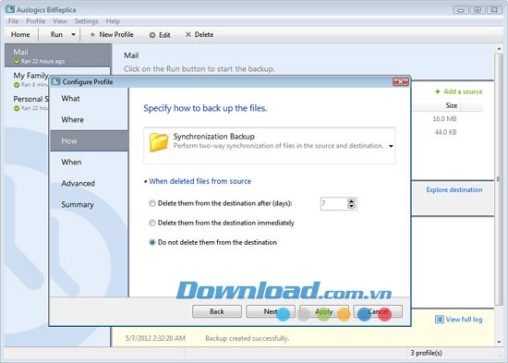This screenshot has height=363, width=508.
Task: Open the File menu
Action: pos(13,21)
